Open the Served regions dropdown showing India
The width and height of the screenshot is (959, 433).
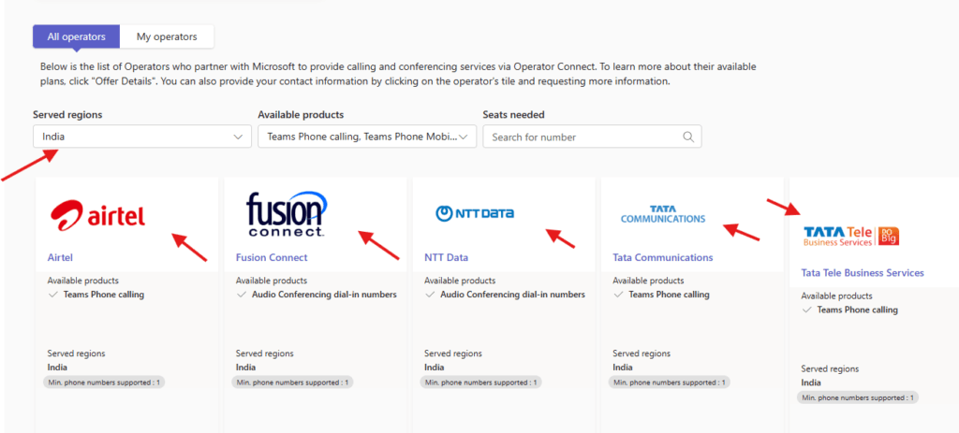tap(141, 137)
